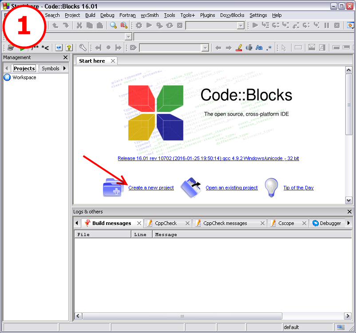This screenshot has height=333, width=356.
Task: Click the Break debugger pause icon
Action: (327, 25)
